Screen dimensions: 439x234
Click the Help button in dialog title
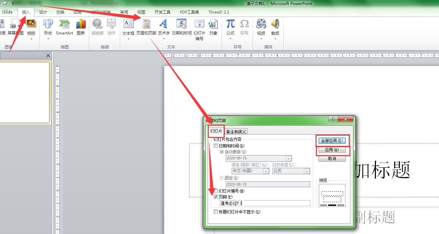[x=333, y=119]
